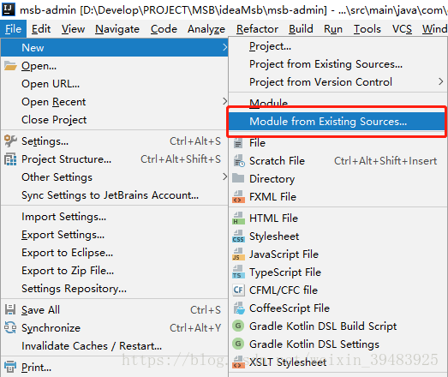Open the Code menu
The image size is (448, 377).
click(164, 29)
